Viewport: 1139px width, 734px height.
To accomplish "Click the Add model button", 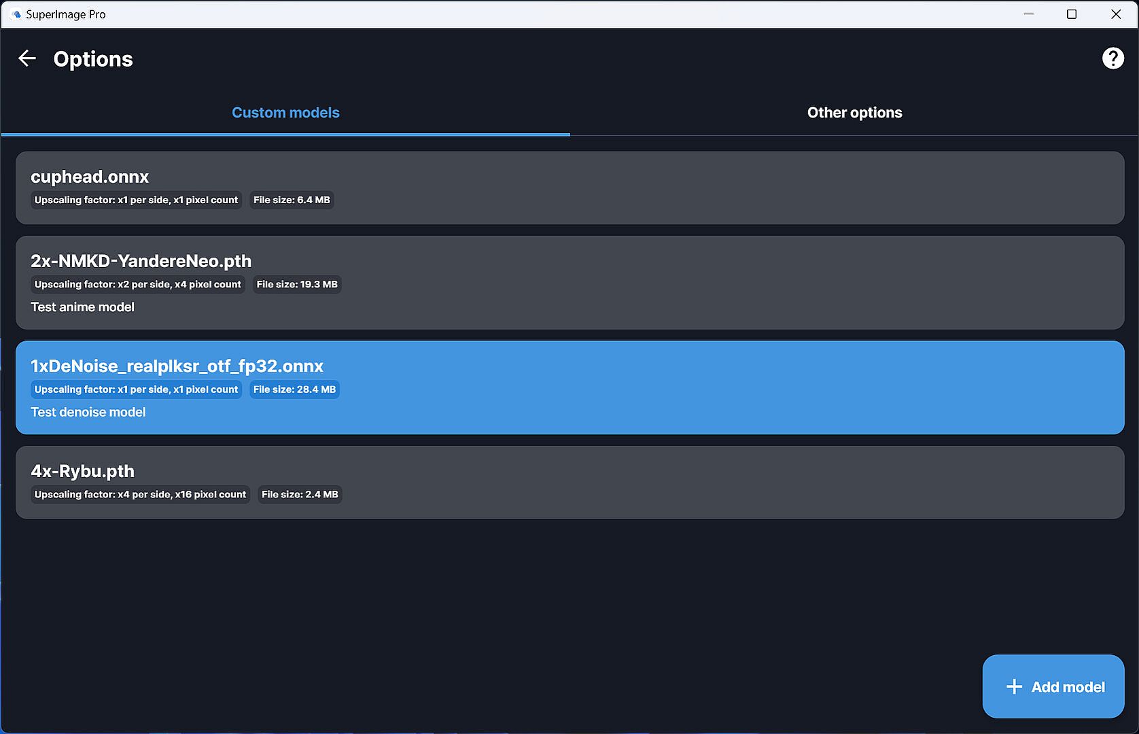I will point(1053,686).
